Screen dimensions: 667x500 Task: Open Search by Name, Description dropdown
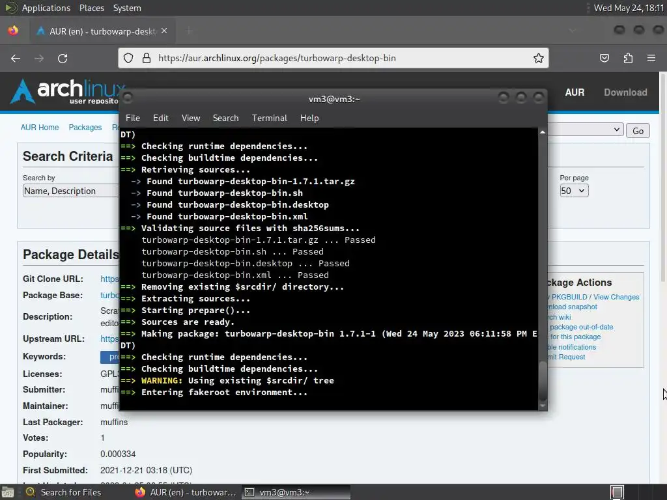(x=70, y=191)
